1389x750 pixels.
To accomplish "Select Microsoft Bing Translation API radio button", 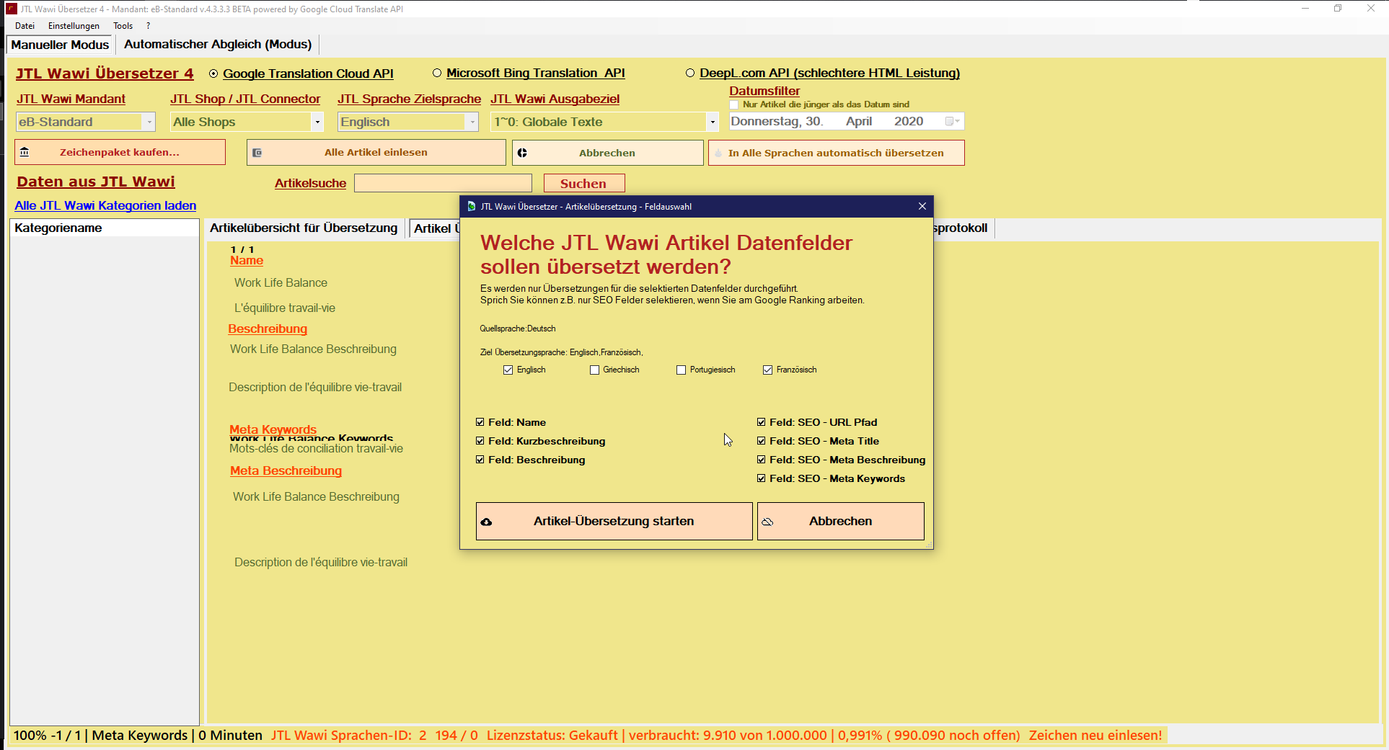I will [x=437, y=73].
